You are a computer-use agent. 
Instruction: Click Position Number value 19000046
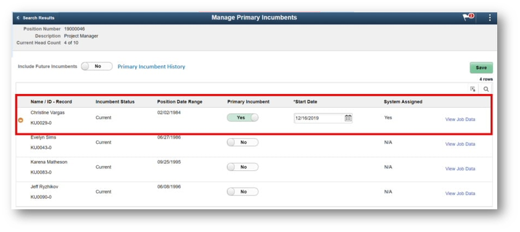[74, 29]
